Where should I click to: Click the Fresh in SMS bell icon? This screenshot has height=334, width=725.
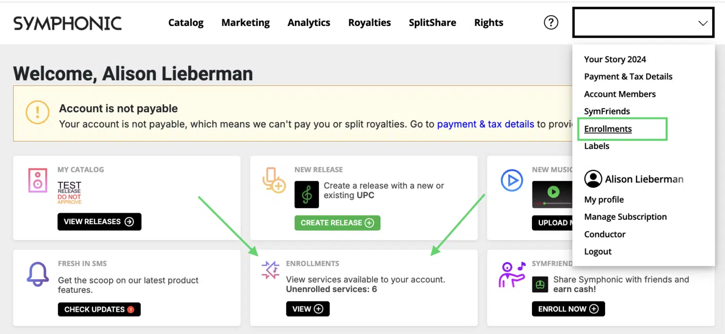tap(38, 274)
